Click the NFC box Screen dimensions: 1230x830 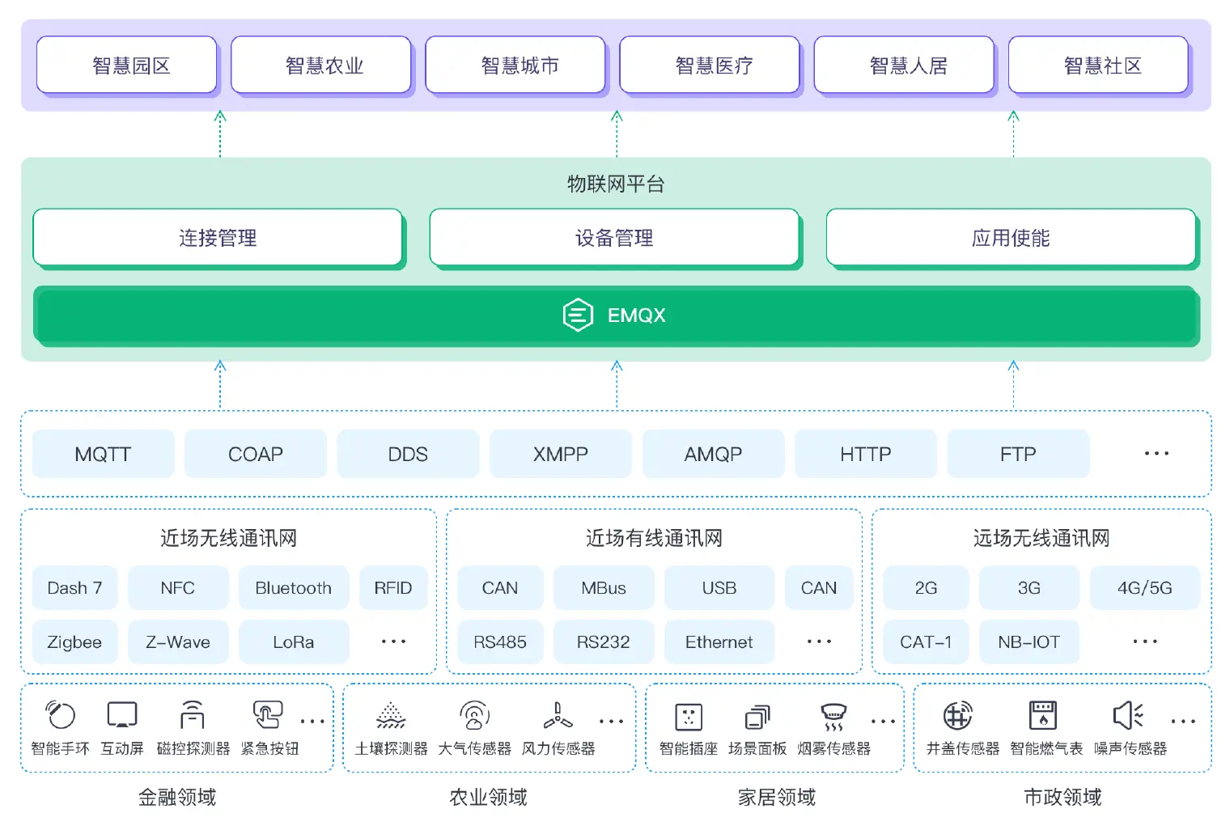pyautogui.click(x=178, y=588)
